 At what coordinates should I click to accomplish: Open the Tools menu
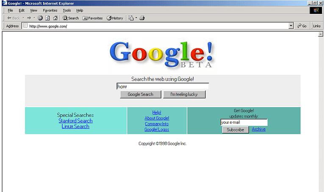pyautogui.click(x=67, y=10)
